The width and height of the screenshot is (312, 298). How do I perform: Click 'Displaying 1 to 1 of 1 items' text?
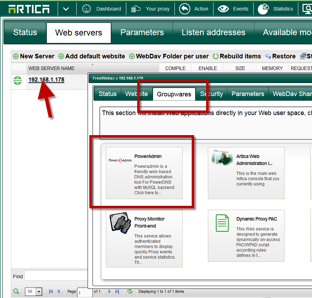tap(161, 291)
